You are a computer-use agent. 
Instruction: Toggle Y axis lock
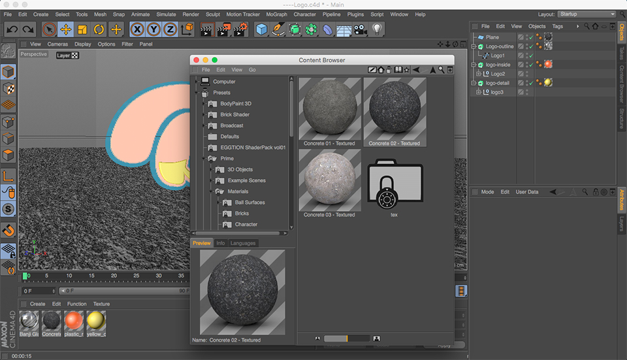pyautogui.click(x=153, y=29)
